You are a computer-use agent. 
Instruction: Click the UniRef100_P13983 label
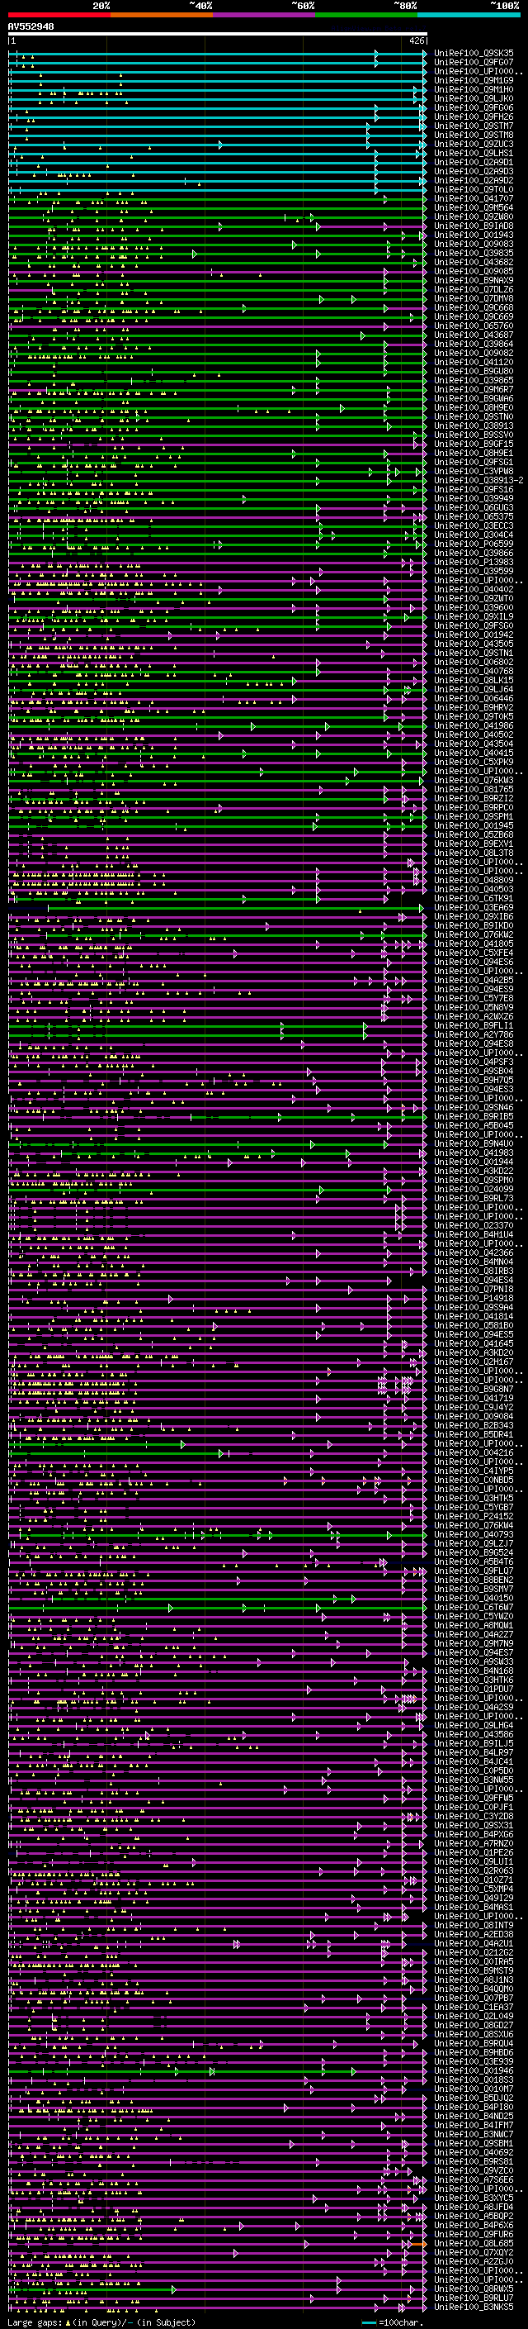click(x=474, y=562)
